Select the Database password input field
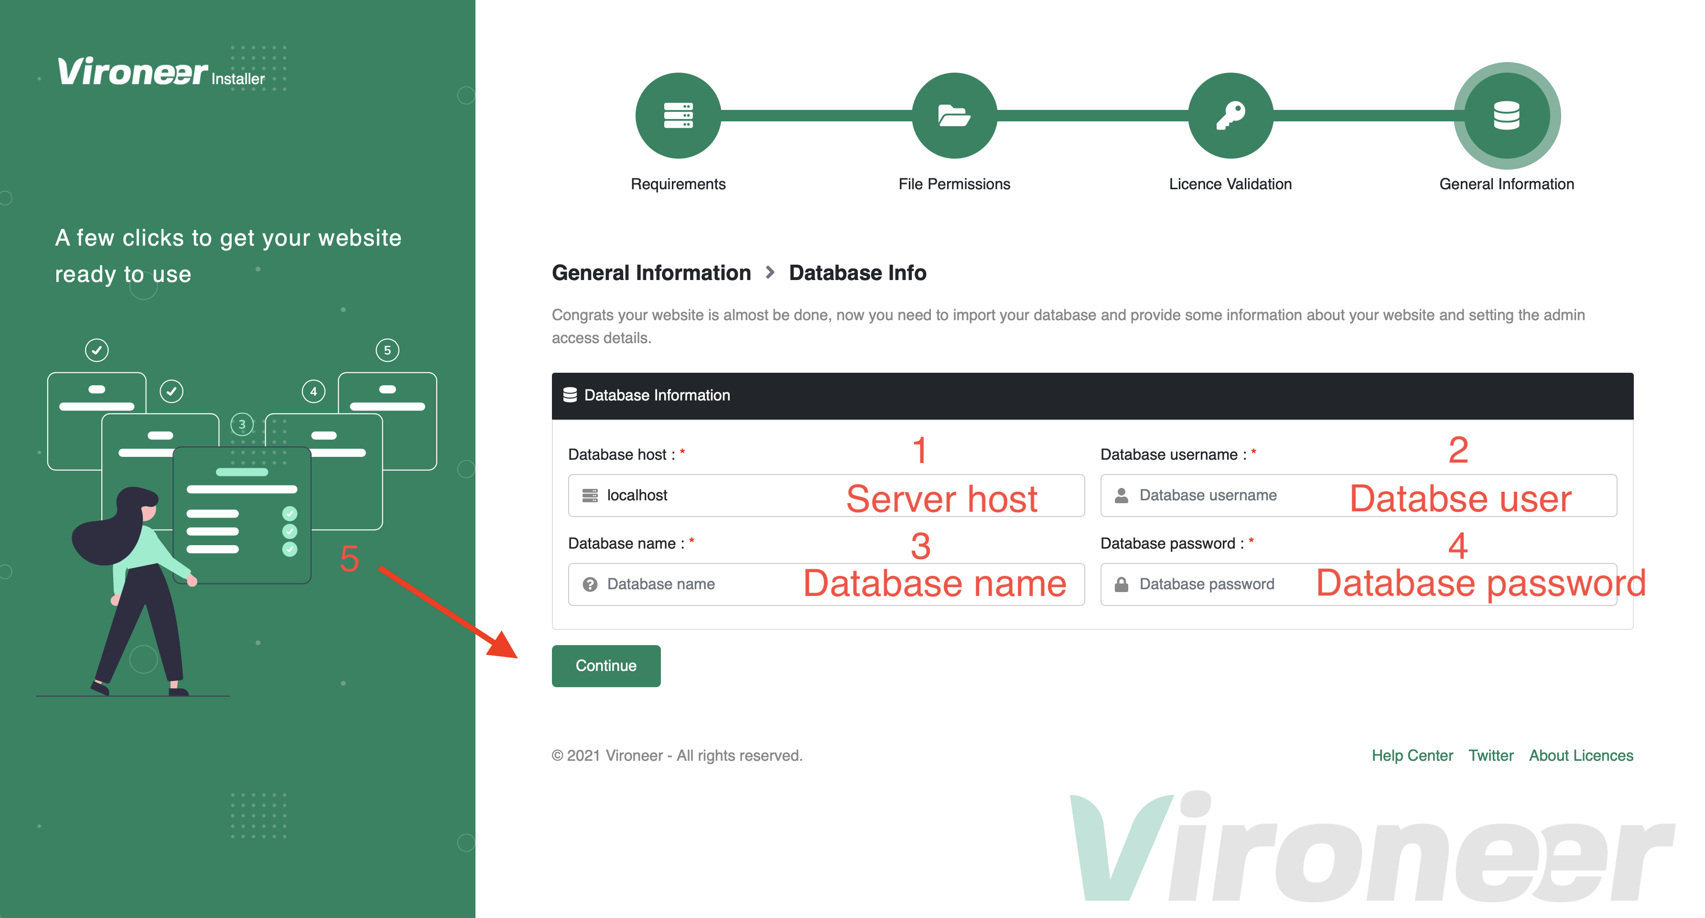Screen dimensions: 1705x918 click(x=1355, y=584)
